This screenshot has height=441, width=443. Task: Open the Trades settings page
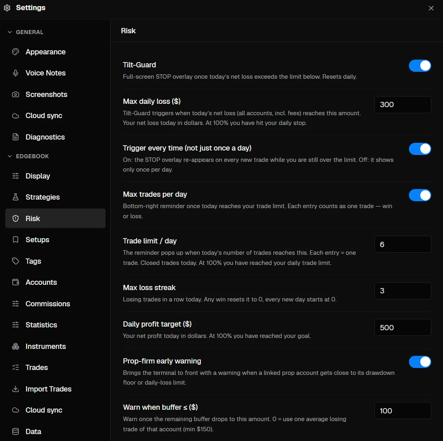click(55, 367)
